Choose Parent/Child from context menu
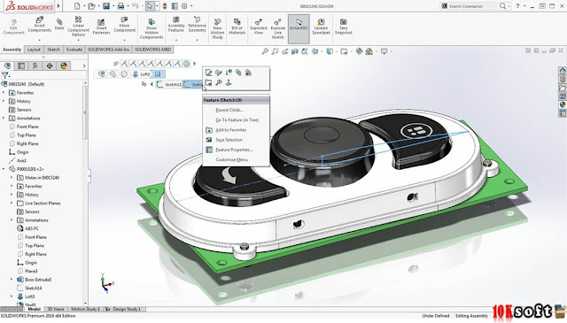This screenshot has height=323, width=567. pos(229,110)
